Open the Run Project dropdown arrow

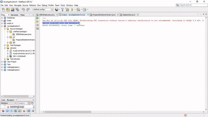[x=75, y=9]
